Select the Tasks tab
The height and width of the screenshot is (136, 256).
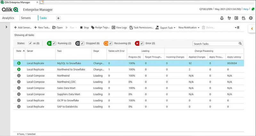[43, 18]
